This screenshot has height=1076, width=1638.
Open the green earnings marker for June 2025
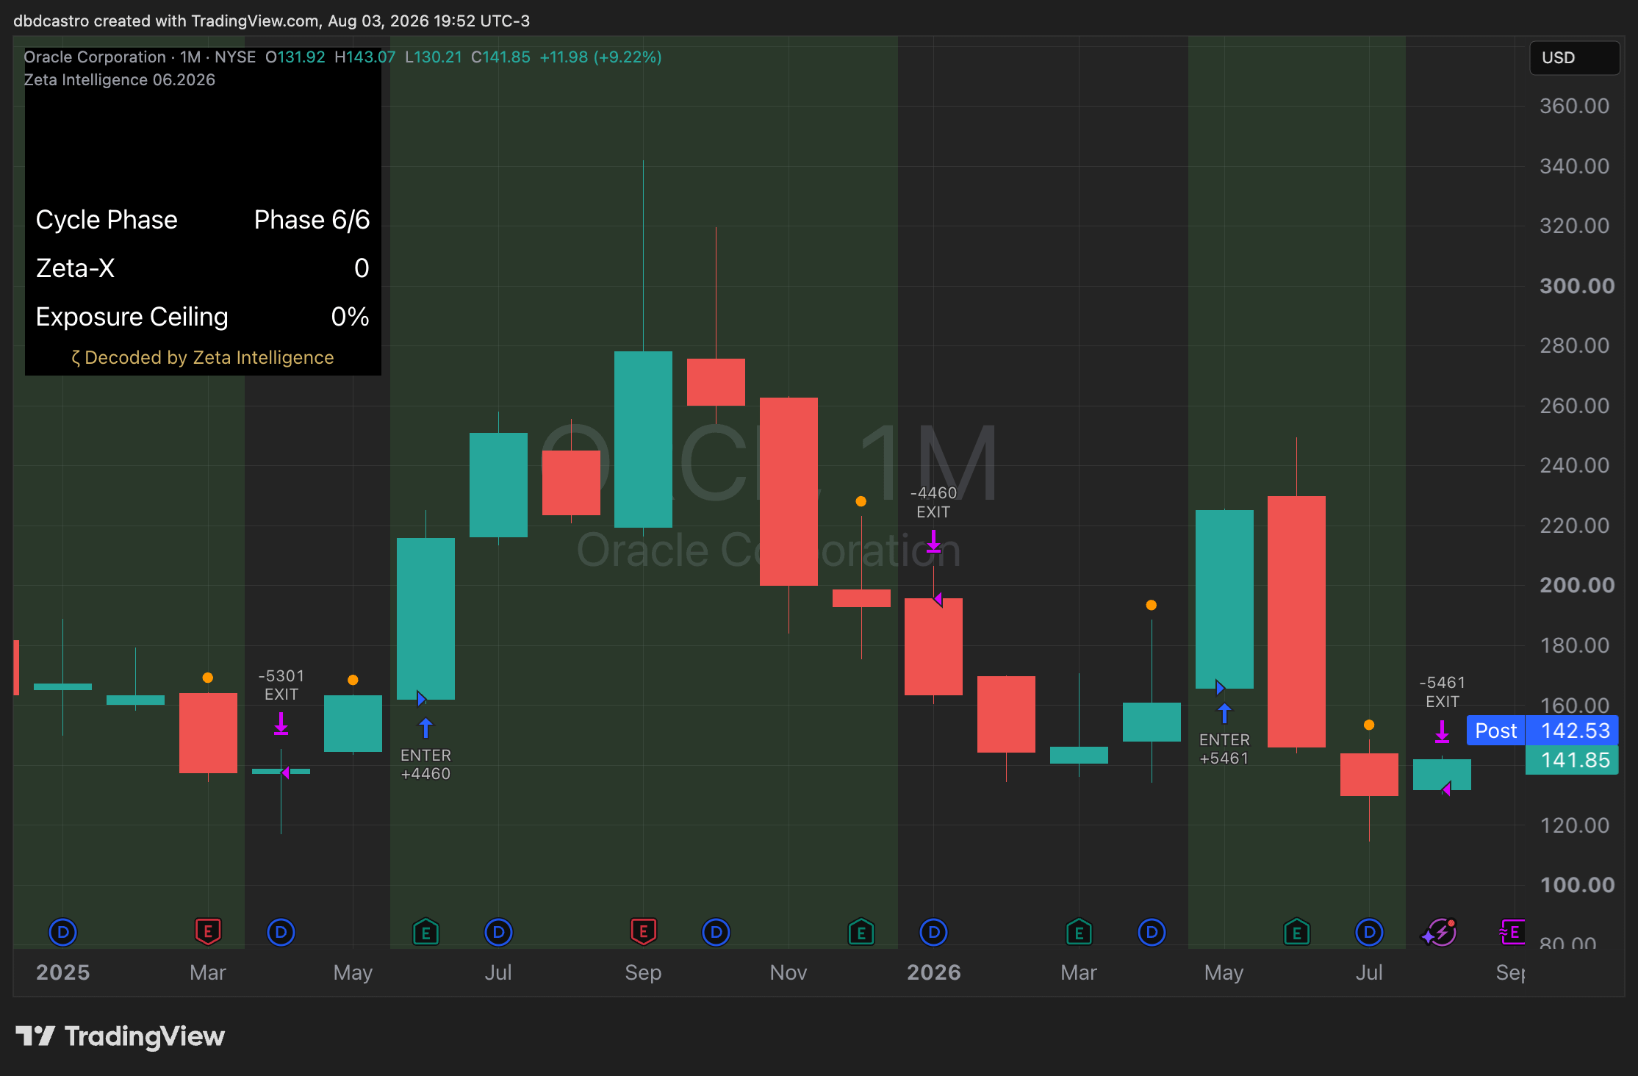[x=426, y=933]
